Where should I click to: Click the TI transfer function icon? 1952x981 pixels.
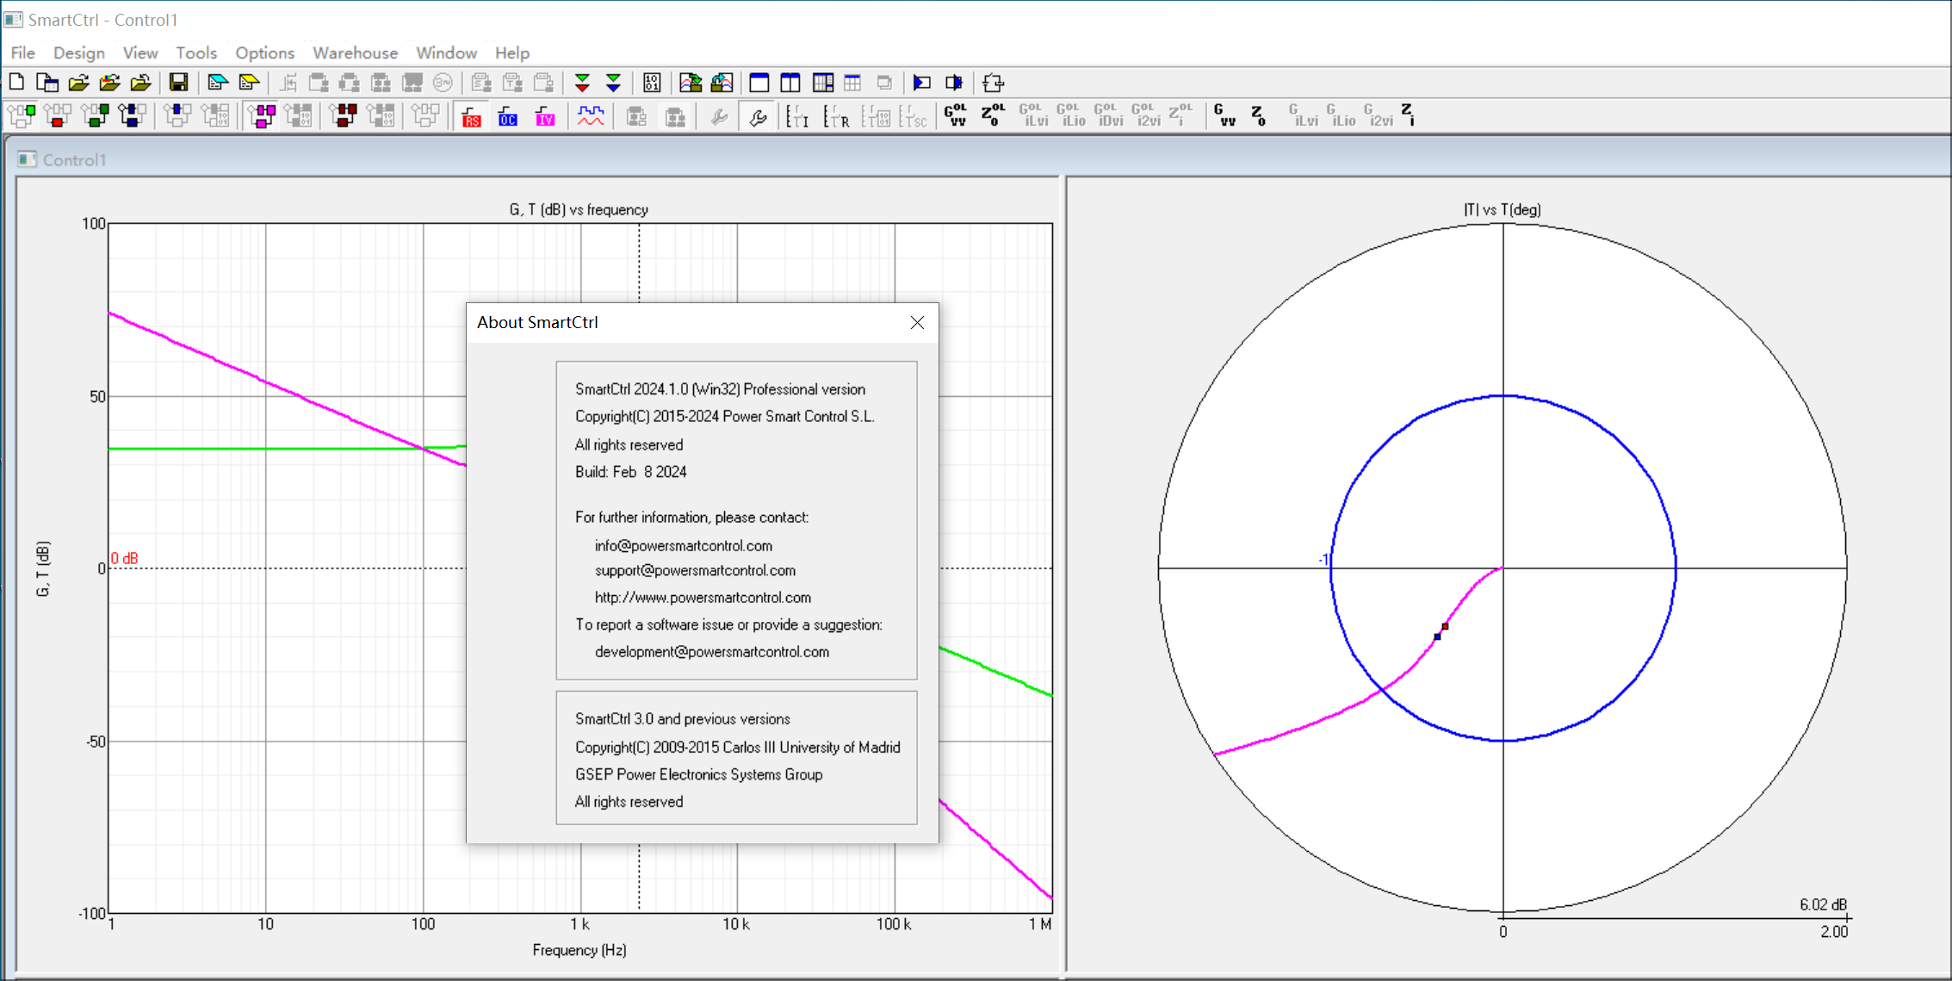(x=798, y=115)
